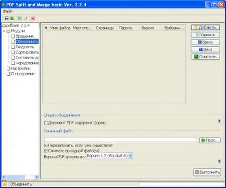
Task: Click the help icon below the PDF version dropdown
Action: [x=219, y=162]
